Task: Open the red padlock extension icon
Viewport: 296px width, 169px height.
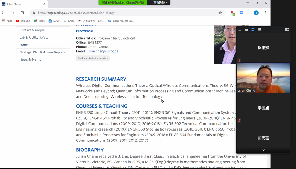Action: [x=232, y=13]
